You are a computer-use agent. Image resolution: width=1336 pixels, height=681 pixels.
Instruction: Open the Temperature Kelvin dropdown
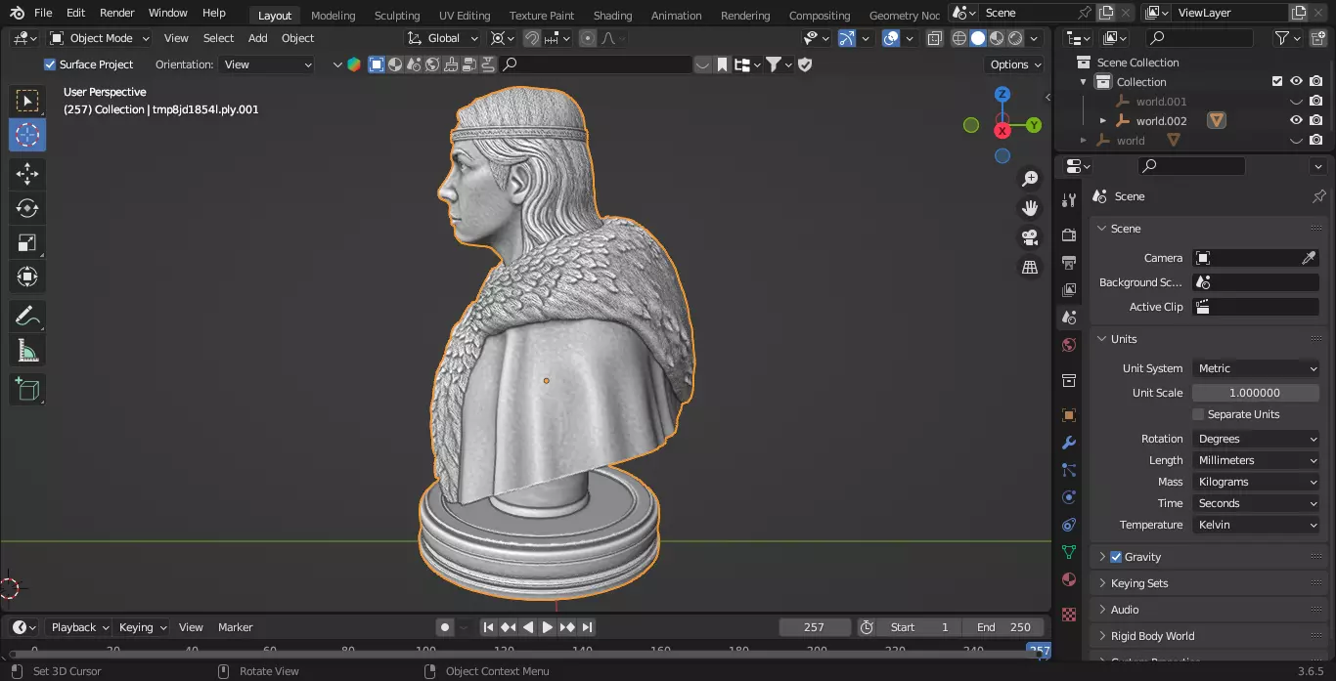click(x=1256, y=525)
